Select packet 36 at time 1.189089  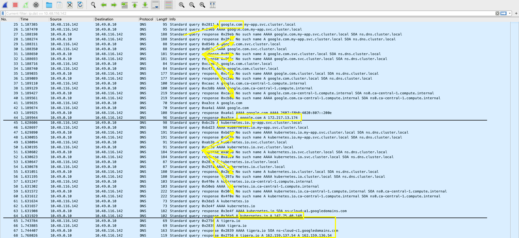tap(255, 79)
